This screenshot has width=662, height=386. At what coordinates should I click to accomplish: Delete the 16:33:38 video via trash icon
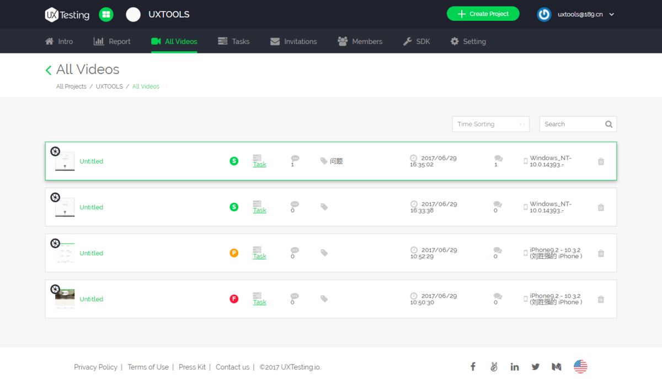(x=601, y=208)
